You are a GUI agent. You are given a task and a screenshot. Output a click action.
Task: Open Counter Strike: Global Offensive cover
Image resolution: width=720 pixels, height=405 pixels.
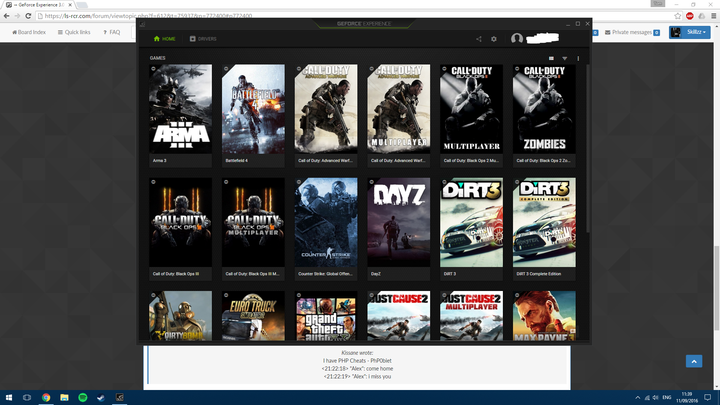tap(326, 222)
